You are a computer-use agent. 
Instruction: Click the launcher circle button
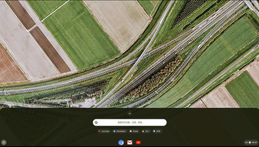(x=4, y=142)
